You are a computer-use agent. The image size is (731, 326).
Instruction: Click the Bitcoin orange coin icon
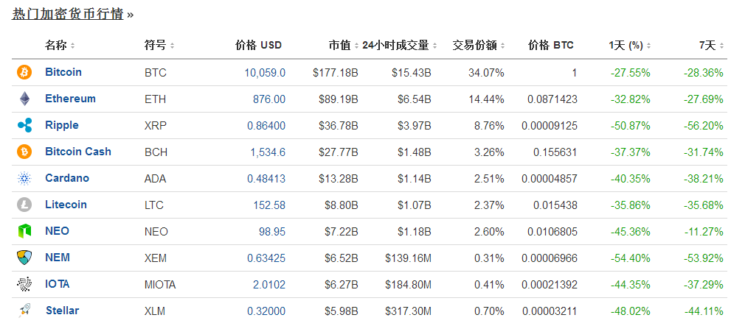[x=24, y=72]
